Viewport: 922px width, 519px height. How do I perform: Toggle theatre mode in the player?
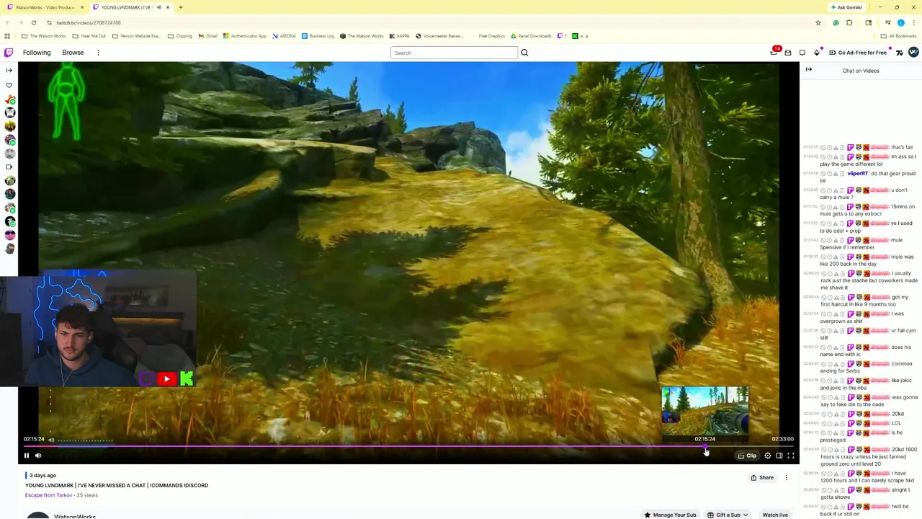tap(779, 456)
